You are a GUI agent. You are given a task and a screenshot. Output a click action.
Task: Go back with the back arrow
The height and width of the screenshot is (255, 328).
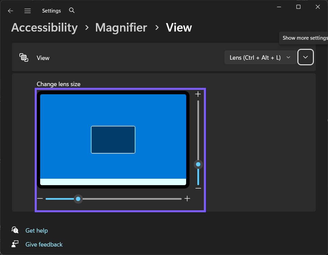click(x=11, y=11)
